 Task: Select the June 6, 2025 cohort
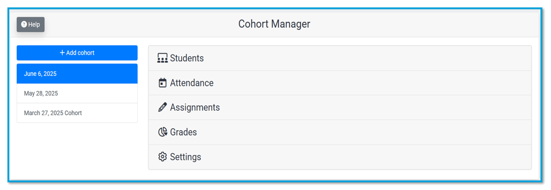click(77, 74)
